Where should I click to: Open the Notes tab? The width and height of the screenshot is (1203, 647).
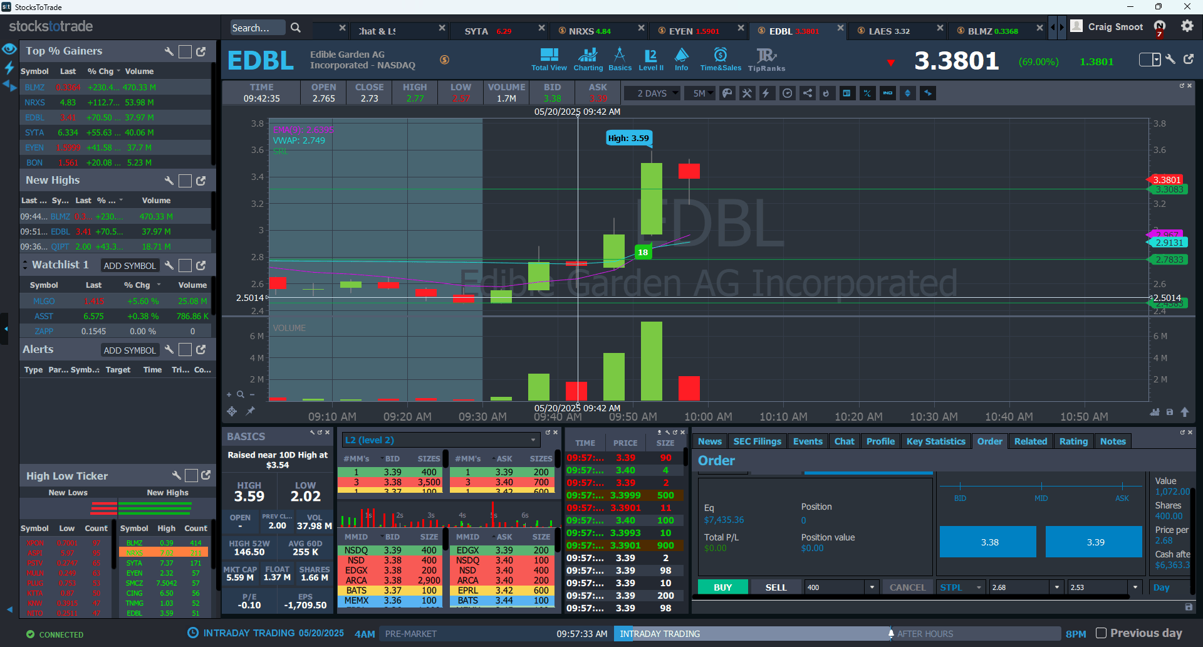click(x=1113, y=441)
